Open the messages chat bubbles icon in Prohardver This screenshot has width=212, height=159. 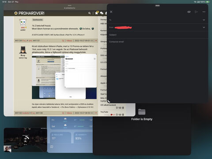coord(102,13)
